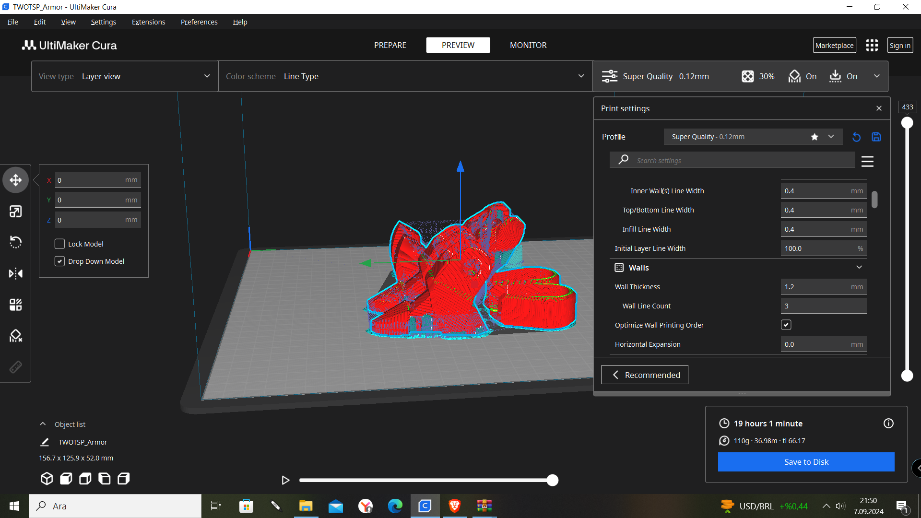Click the bottom layer slider handle
921x518 pixels.
(x=907, y=376)
